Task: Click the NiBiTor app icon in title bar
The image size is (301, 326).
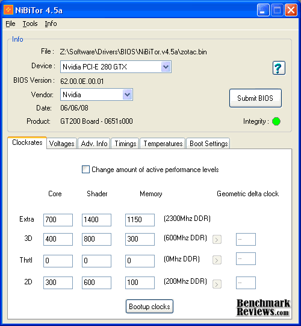Action: tap(8, 10)
